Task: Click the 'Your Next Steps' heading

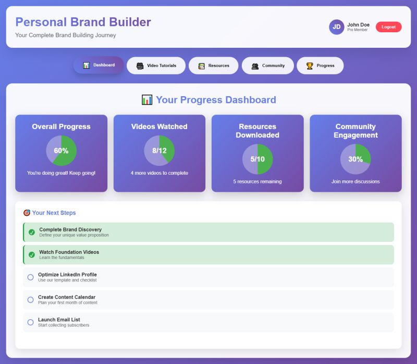Action: tap(54, 213)
